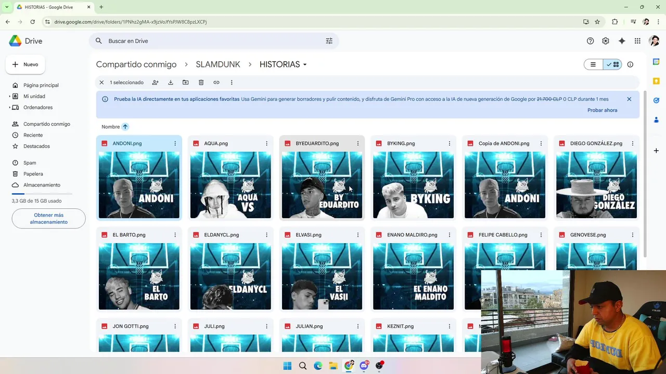The height and width of the screenshot is (374, 666).
Task: Open more options for BYKING.png
Action: pyautogui.click(x=449, y=143)
